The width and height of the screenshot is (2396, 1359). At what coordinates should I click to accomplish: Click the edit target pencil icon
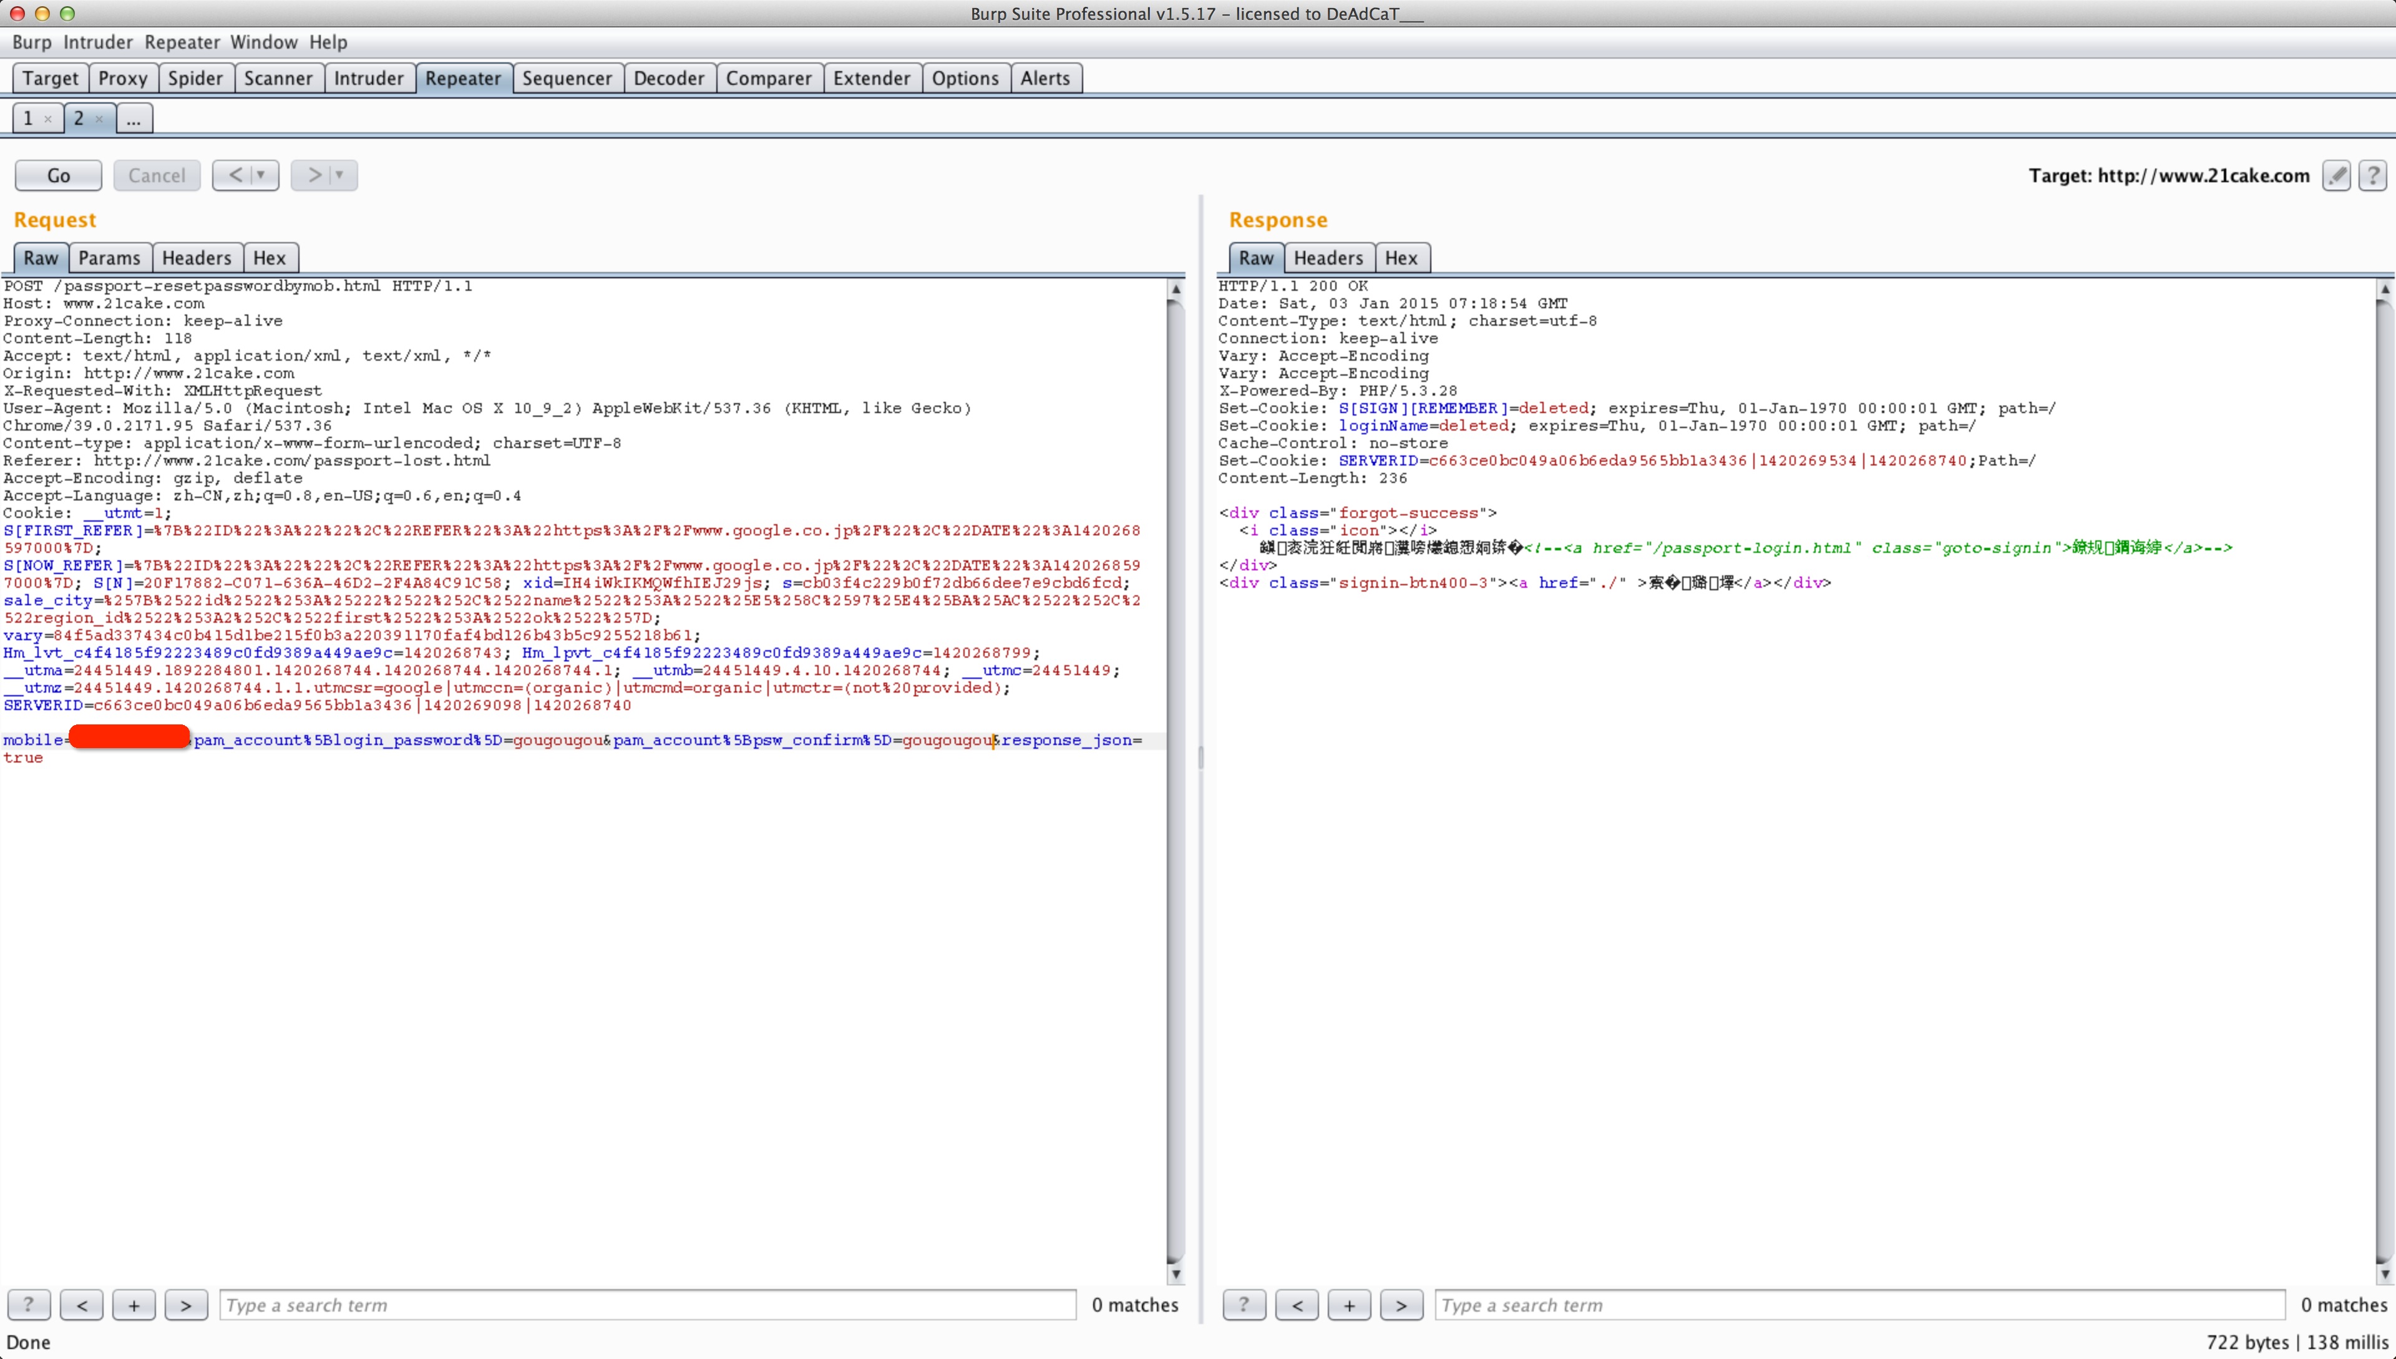pos(2336,175)
